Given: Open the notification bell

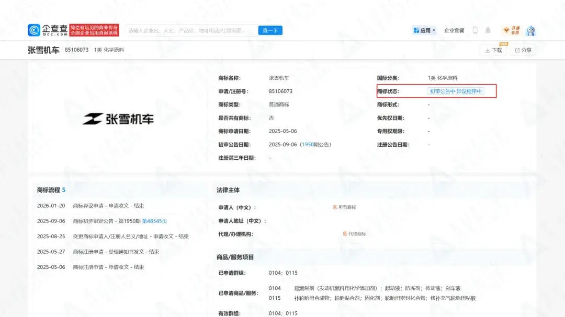Looking at the screenshot, I should 488,31.
